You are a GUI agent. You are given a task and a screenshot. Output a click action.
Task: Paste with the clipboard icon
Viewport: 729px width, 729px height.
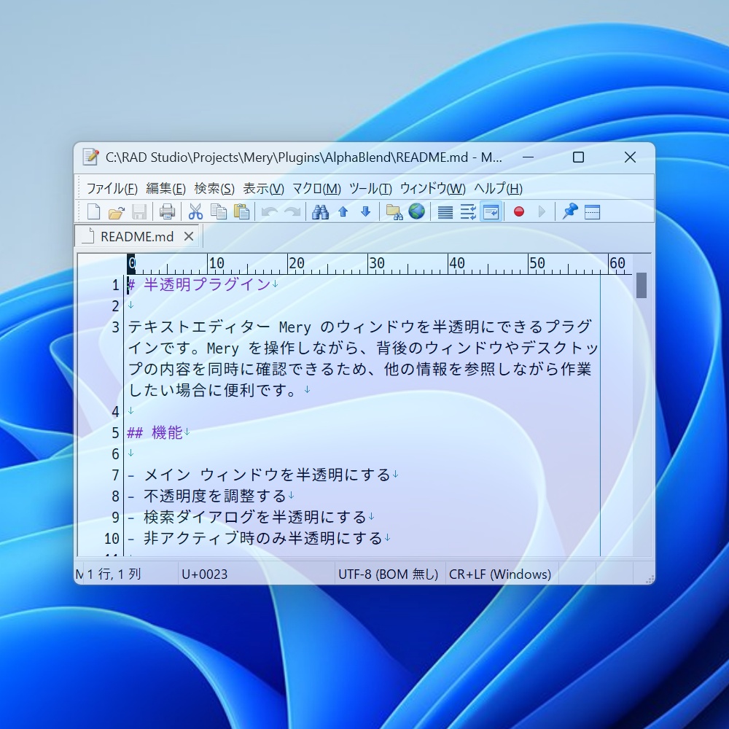[241, 212]
